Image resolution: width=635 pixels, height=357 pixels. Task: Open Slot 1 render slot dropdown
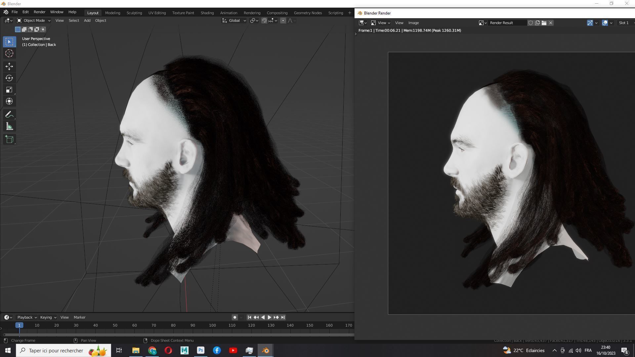[626, 23]
